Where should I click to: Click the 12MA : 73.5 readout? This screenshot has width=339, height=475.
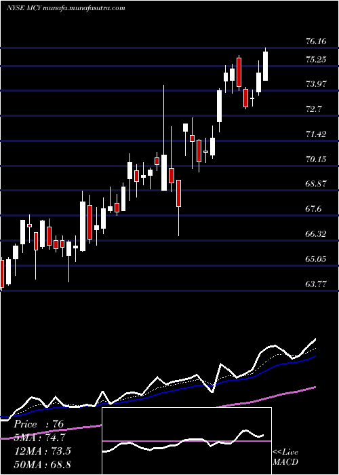(x=42, y=451)
